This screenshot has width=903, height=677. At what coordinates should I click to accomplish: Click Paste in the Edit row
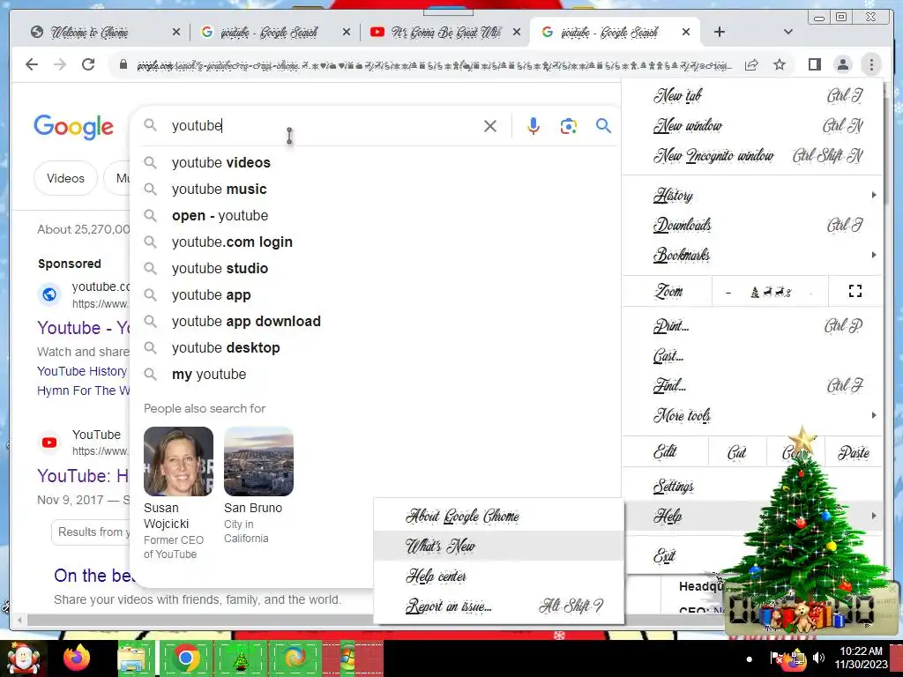tap(854, 452)
